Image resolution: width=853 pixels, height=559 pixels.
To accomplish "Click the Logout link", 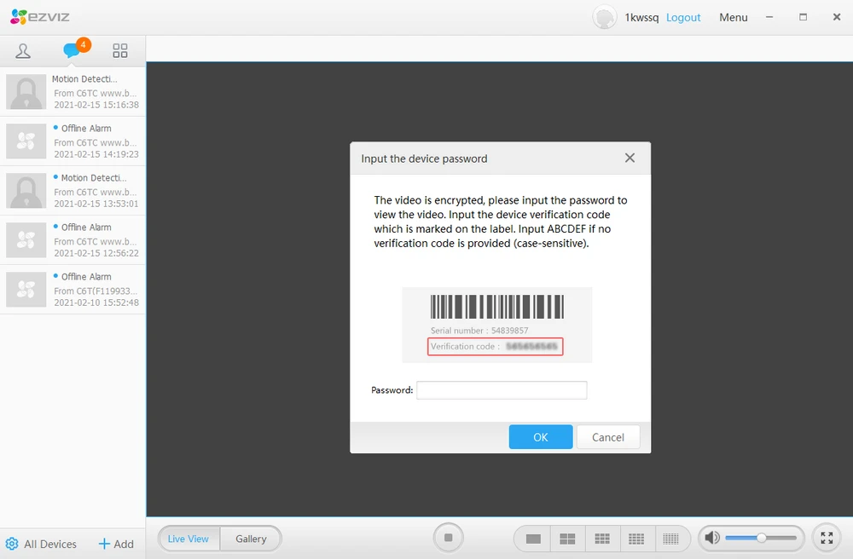I will click(683, 17).
